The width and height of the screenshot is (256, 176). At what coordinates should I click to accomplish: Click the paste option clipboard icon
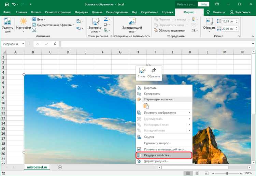tap(146, 106)
